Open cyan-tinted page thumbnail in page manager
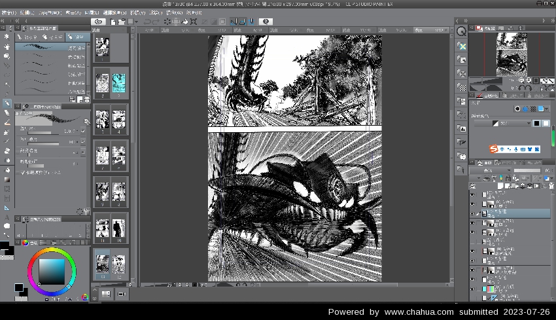The height and width of the screenshot is (320, 556). point(119,84)
